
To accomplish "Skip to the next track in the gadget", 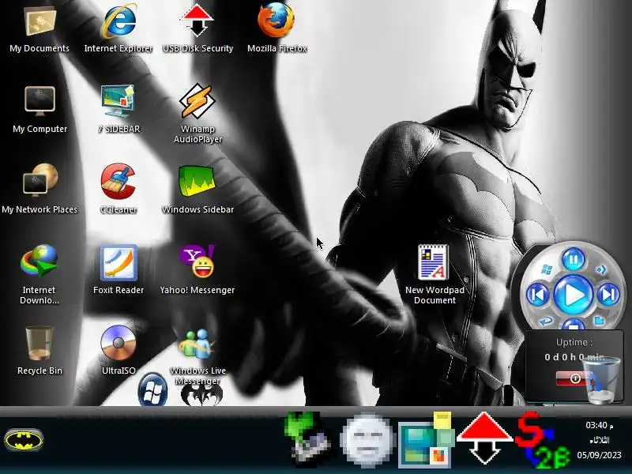I will coord(608,295).
